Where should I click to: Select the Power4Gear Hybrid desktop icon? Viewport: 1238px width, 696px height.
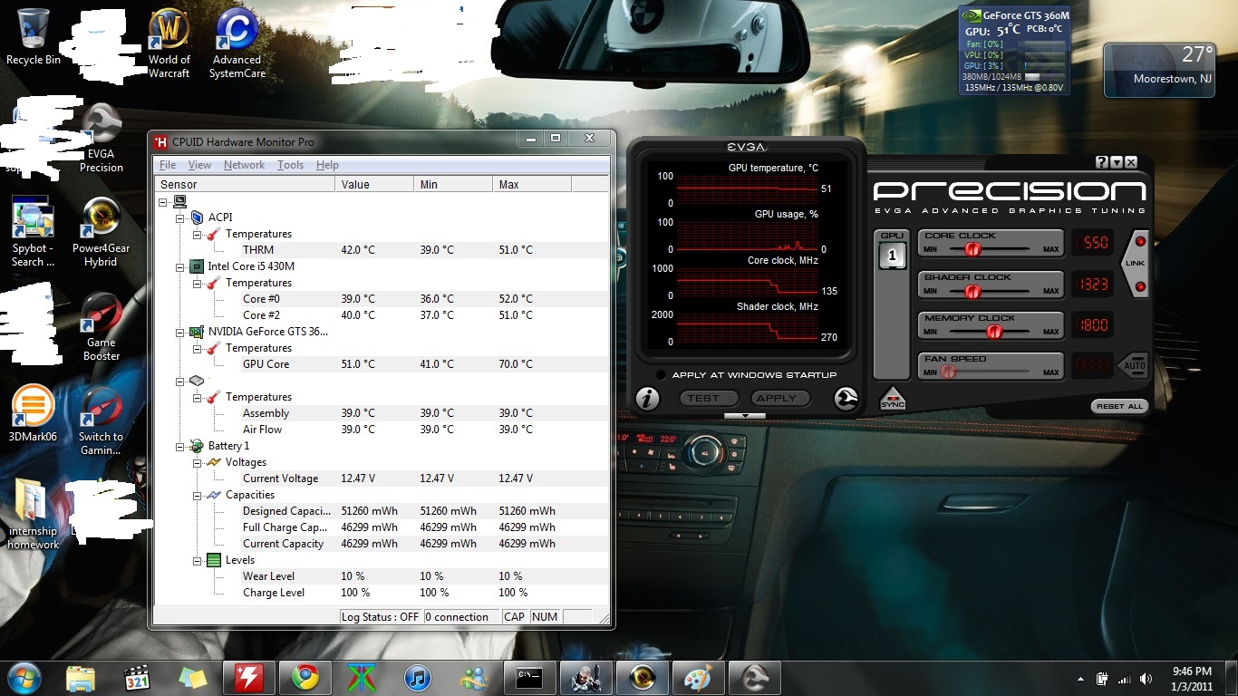[x=101, y=233]
